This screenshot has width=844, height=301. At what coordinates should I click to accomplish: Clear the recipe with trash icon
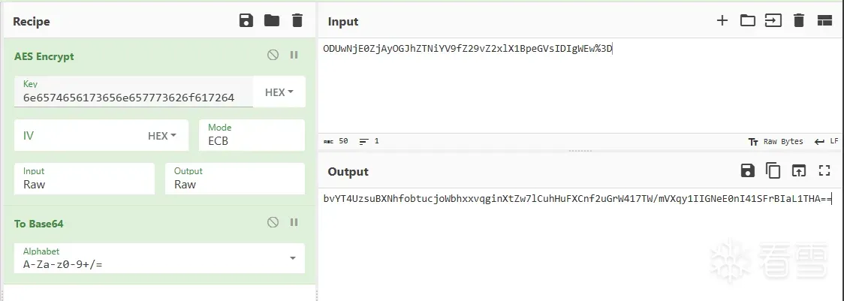tap(297, 21)
